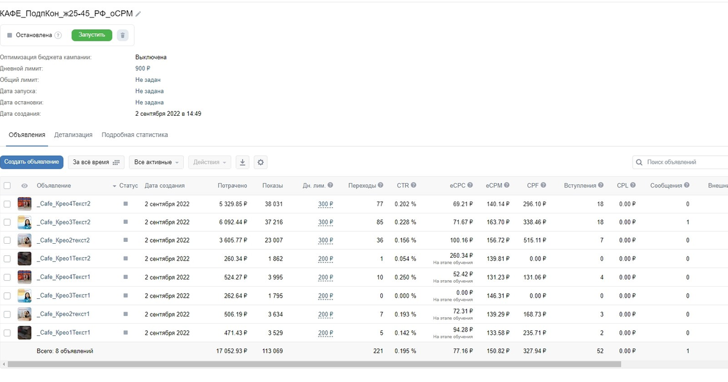The width and height of the screenshot is (728, 382).
Task: Click the help icon next to Остановлена
Action: click(58, 35)
